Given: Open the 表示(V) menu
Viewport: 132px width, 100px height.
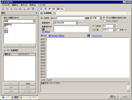Looking at the screenshot, I should tap(24, 5).
